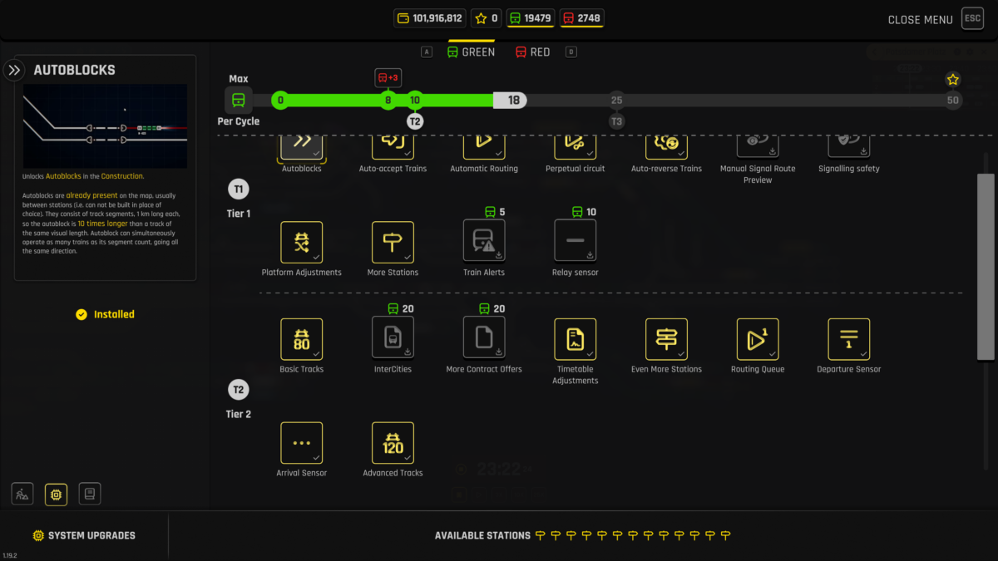
Task: Select the Departure Sensor upgrade
Action: [848, 339]
